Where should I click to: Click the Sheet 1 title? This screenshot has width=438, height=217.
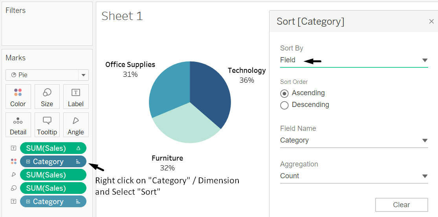point(122,16)
